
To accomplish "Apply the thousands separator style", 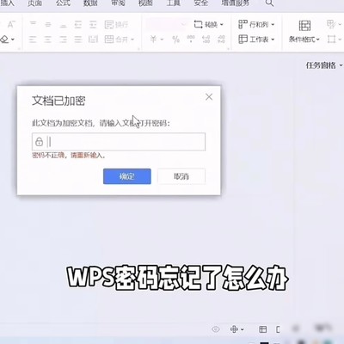I will pyautogui.click(x=191, y=39).
